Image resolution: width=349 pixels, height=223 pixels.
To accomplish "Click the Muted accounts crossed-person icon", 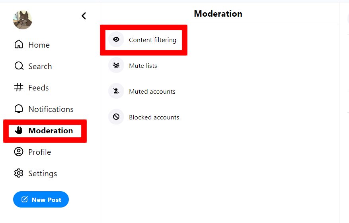I will coord(116,91).
